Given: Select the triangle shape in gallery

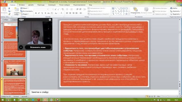Looking at the screenshot, I should click(113, 11).
